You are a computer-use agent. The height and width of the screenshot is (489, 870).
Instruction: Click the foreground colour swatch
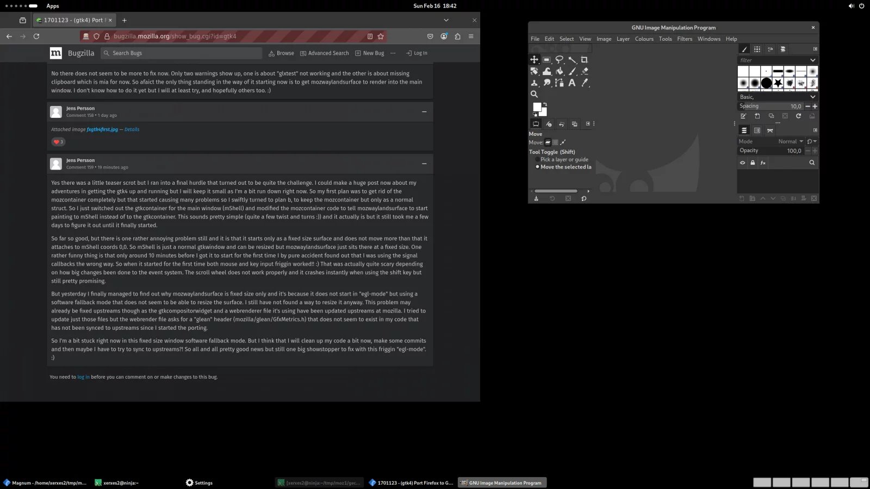[537, 107]
